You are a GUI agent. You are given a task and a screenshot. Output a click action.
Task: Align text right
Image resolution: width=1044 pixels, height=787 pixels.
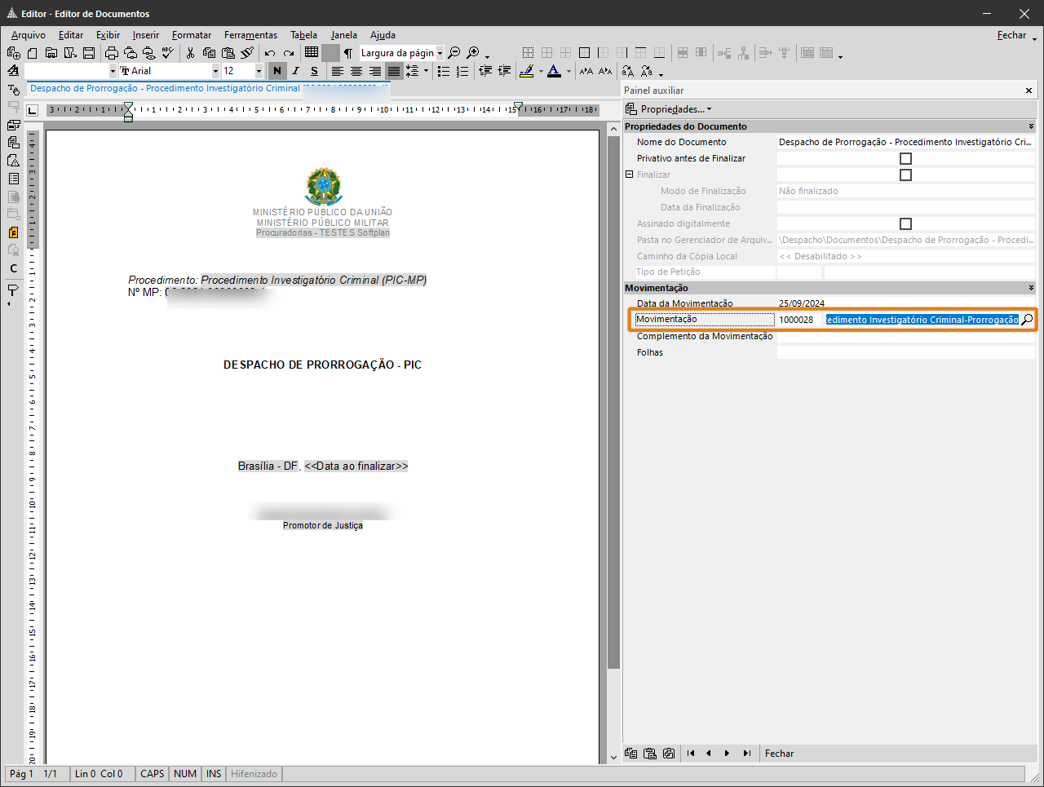coord(374,72)
